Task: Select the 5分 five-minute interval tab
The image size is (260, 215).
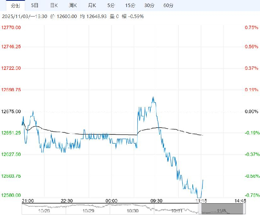Action: point(111,6)
